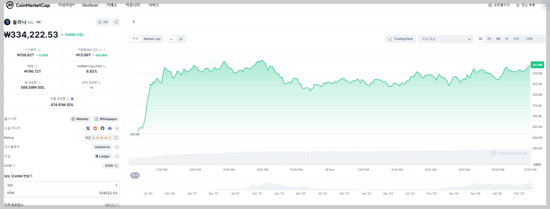
Task: Click info icon next to 총 공급량
Action: pyautogui.click(x=39, y=83)
